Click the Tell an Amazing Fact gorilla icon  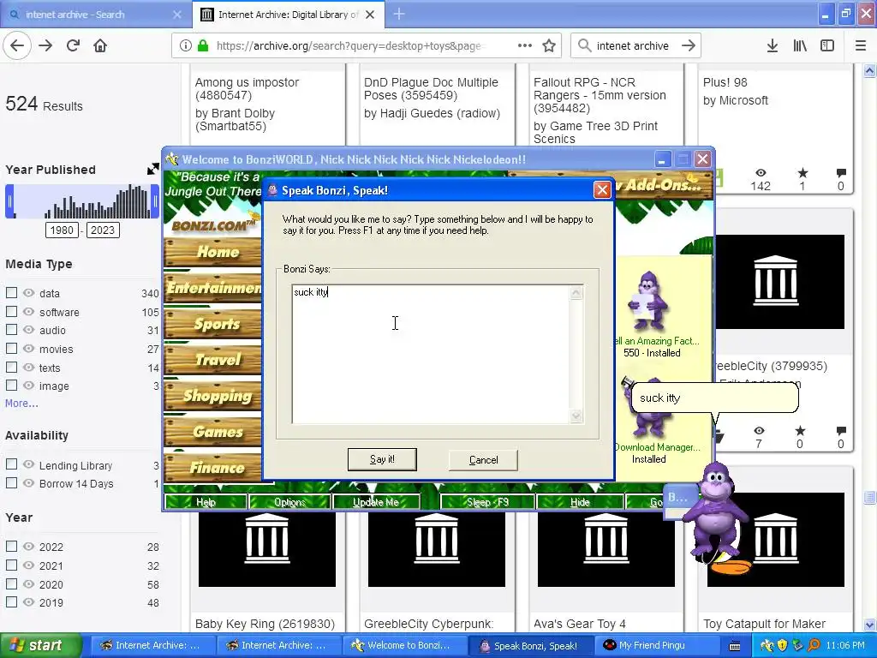(648, 302)
